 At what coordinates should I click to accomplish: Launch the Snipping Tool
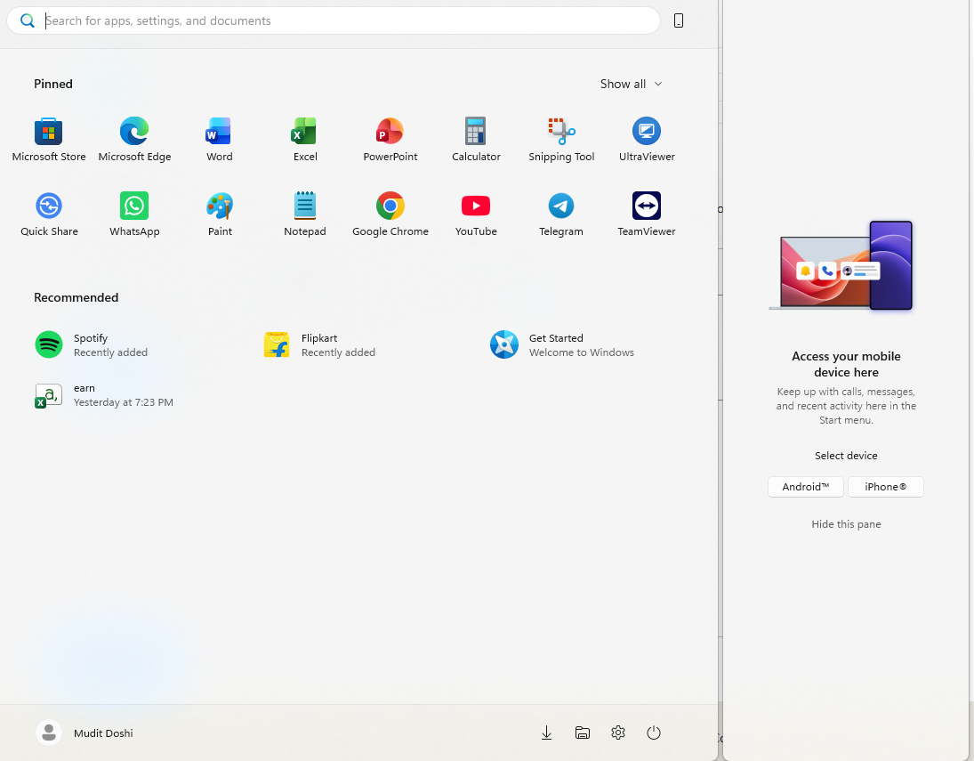(561, 140)
